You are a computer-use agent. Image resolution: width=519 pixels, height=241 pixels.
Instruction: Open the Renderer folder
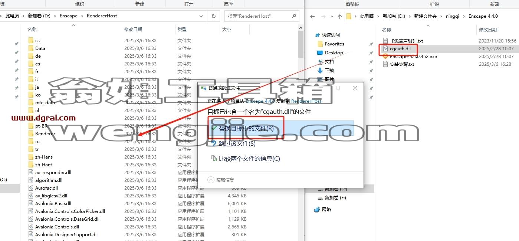click(x=45, y=134)
